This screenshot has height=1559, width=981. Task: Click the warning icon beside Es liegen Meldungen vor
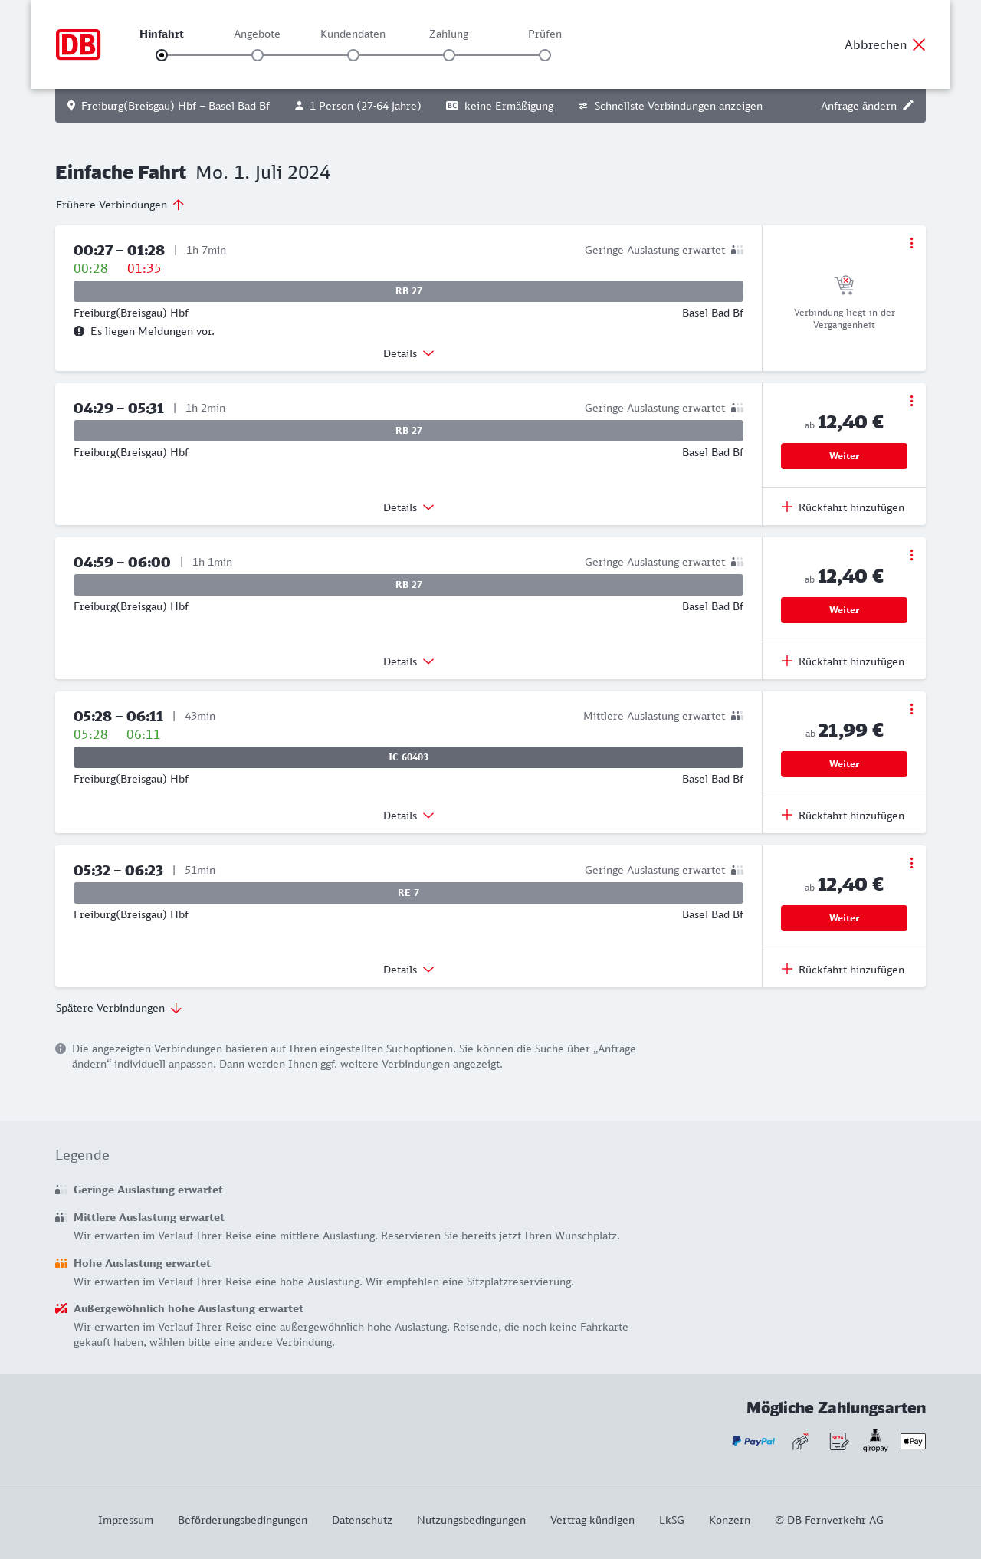click(79, 331)
